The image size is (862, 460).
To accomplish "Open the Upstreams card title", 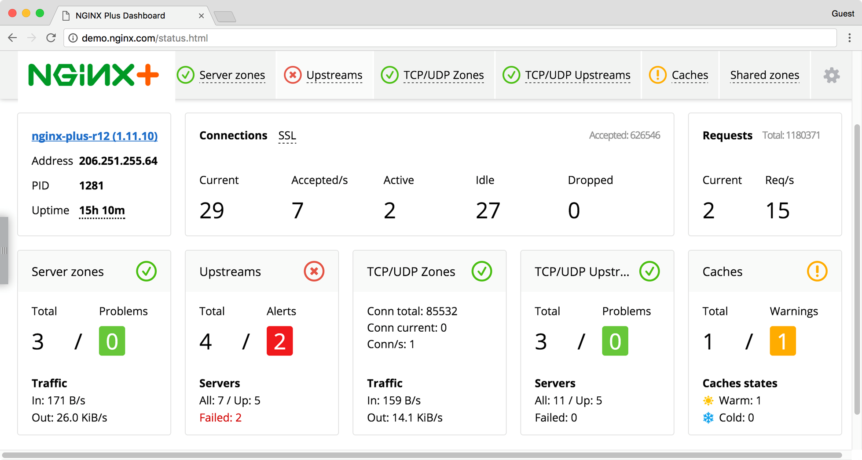I will point(230,272).
